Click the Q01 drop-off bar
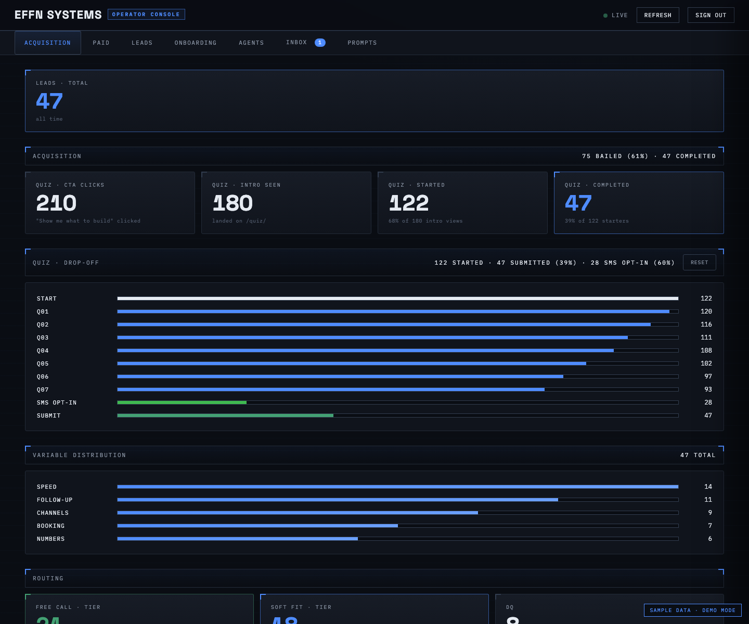The height and width of the screenshot is (624, 749). (x=398, y=311)
